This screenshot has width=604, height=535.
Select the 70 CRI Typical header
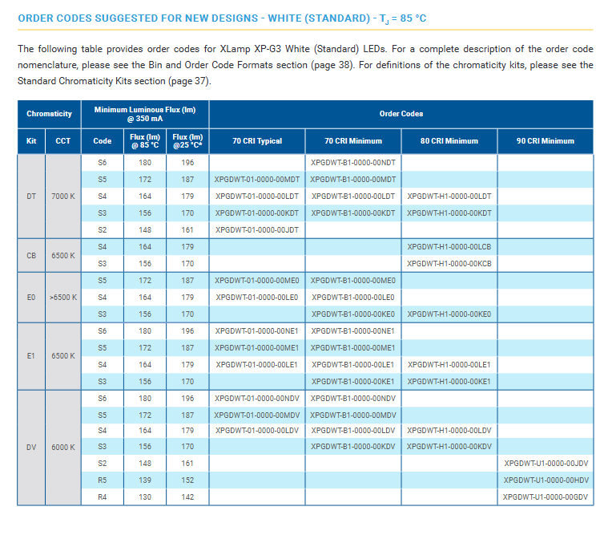pyautogui.click(x=257, y=141)
